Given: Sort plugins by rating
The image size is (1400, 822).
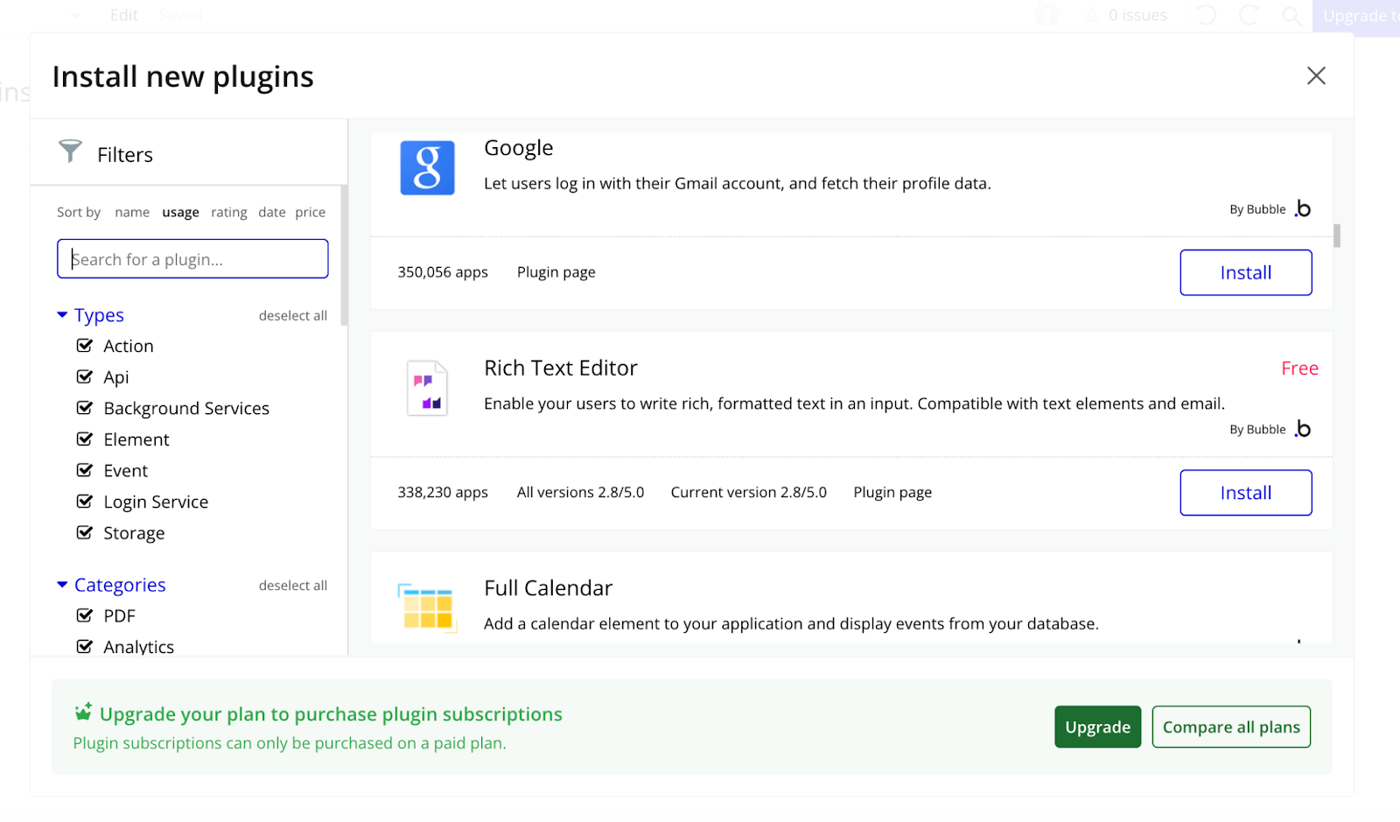Looking at the screenshot, I should [228, 212].
